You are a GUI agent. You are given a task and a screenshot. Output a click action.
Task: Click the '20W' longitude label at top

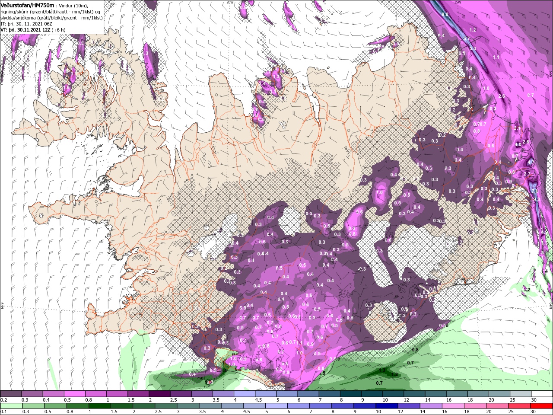(x=230, y=2)
